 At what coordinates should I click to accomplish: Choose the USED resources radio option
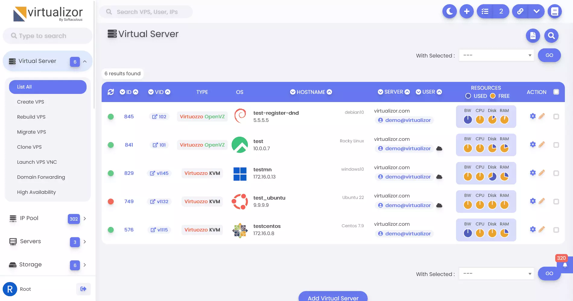[468, 96]
